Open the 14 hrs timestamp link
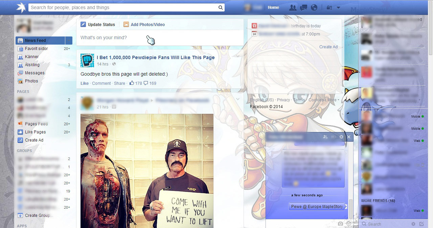The width and height of the screenshot is (433, 228). pos(102,64)
